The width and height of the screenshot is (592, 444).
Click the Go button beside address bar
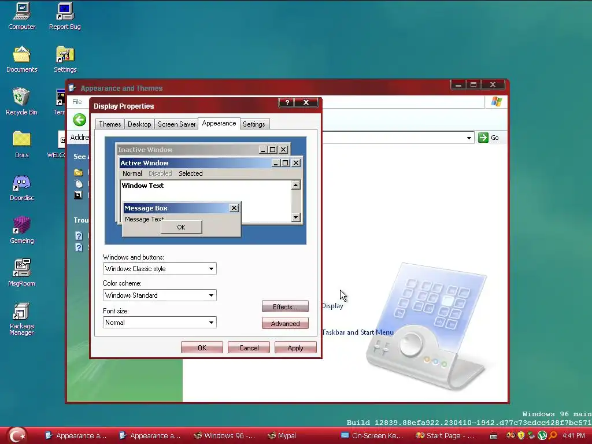(x=489, y=138)
